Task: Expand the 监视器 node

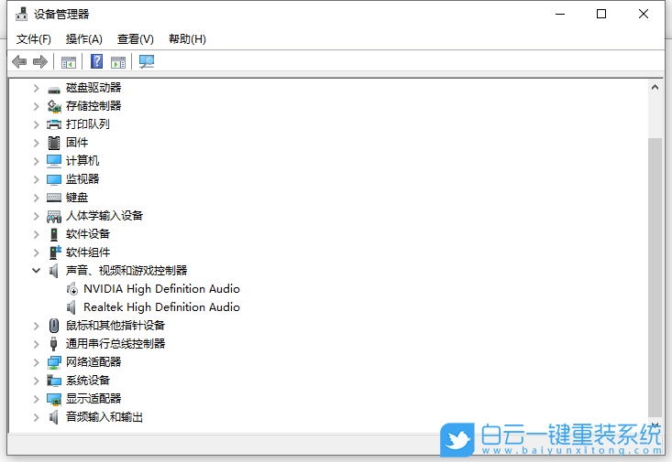Action: 37,179
